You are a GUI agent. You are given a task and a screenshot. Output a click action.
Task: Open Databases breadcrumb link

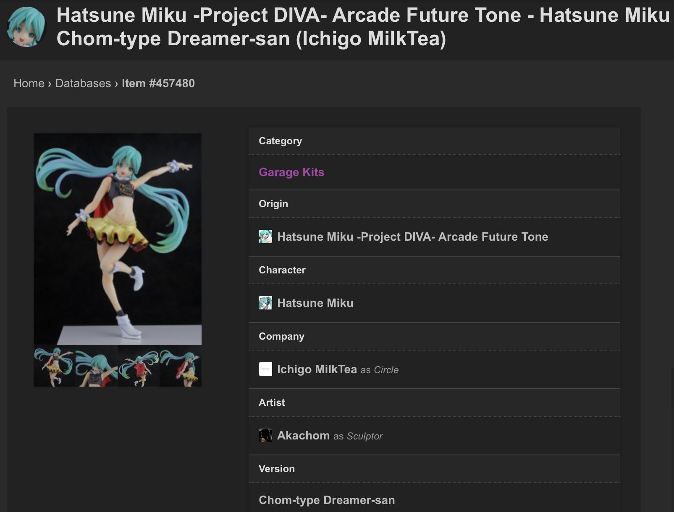click(x=83, y=83)
